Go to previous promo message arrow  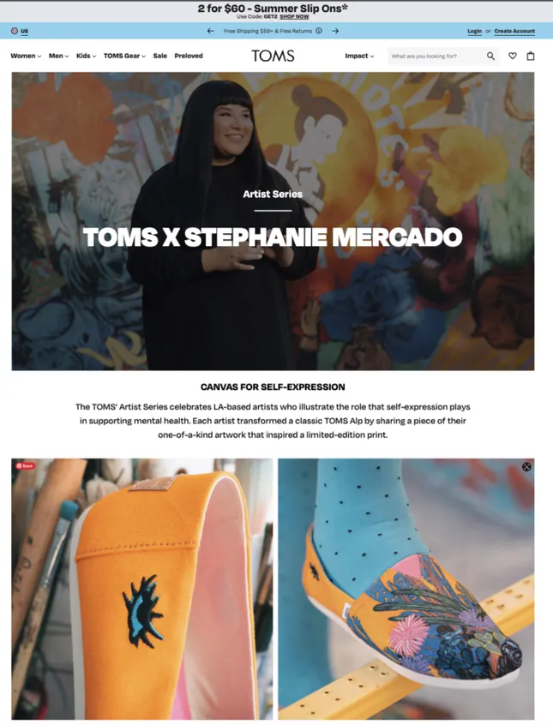[x=211, y=31]
